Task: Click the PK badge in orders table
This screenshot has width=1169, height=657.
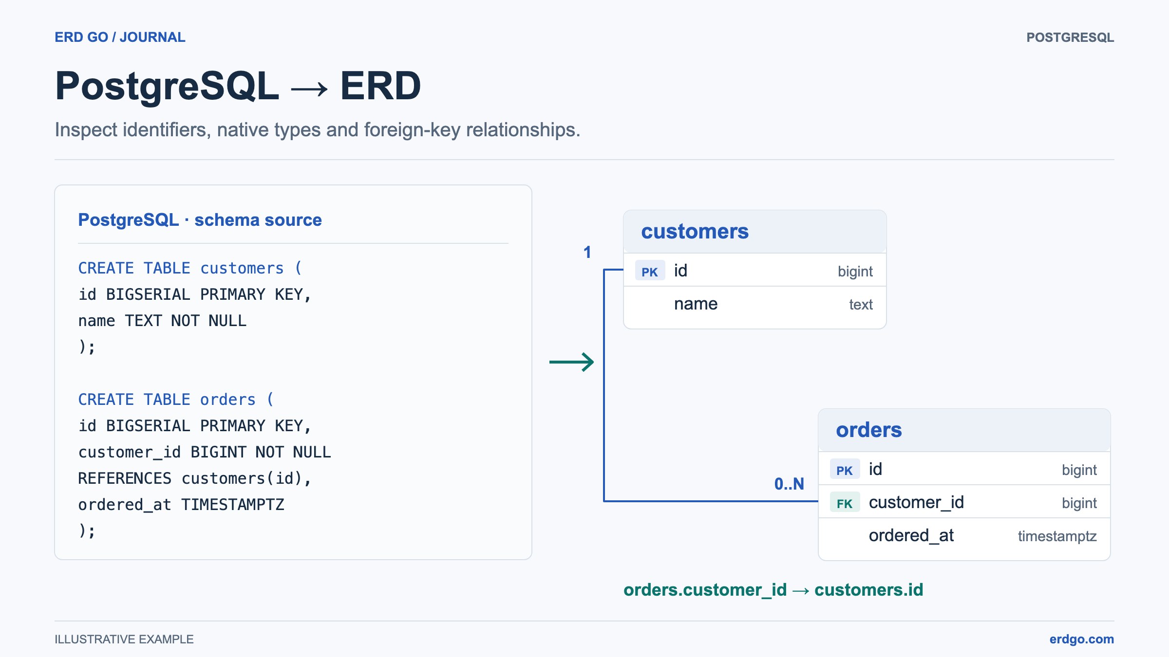Action: (845, 470)
